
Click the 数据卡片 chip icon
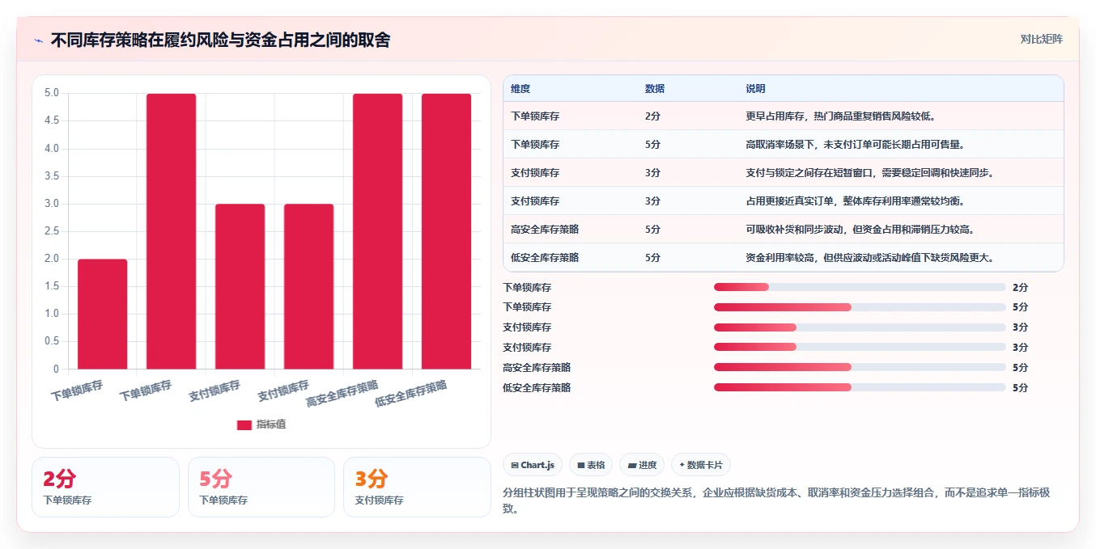pyautogui.click(x=682, y=465)
